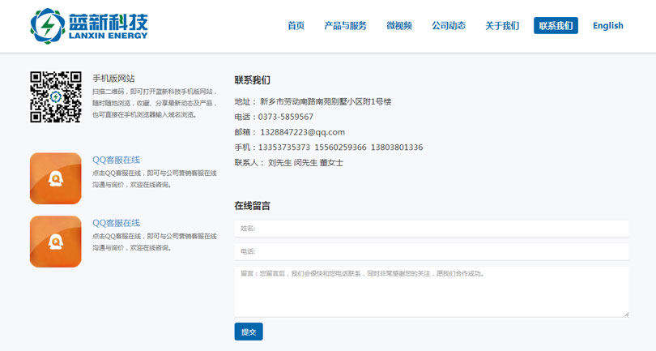Image resolution: width=656 pixels, height=351 pixels.
Task: Click the mobile site QR code
Action: tap(56, 97)
